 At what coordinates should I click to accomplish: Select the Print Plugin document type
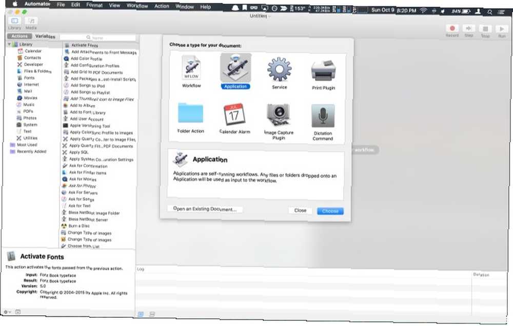[323, 75]
